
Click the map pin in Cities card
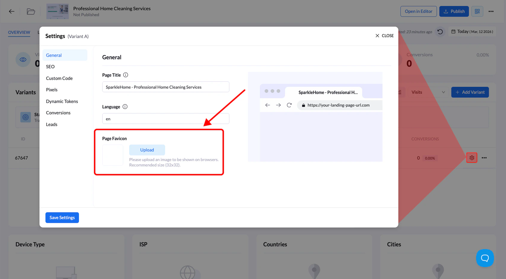pos(438,271)
